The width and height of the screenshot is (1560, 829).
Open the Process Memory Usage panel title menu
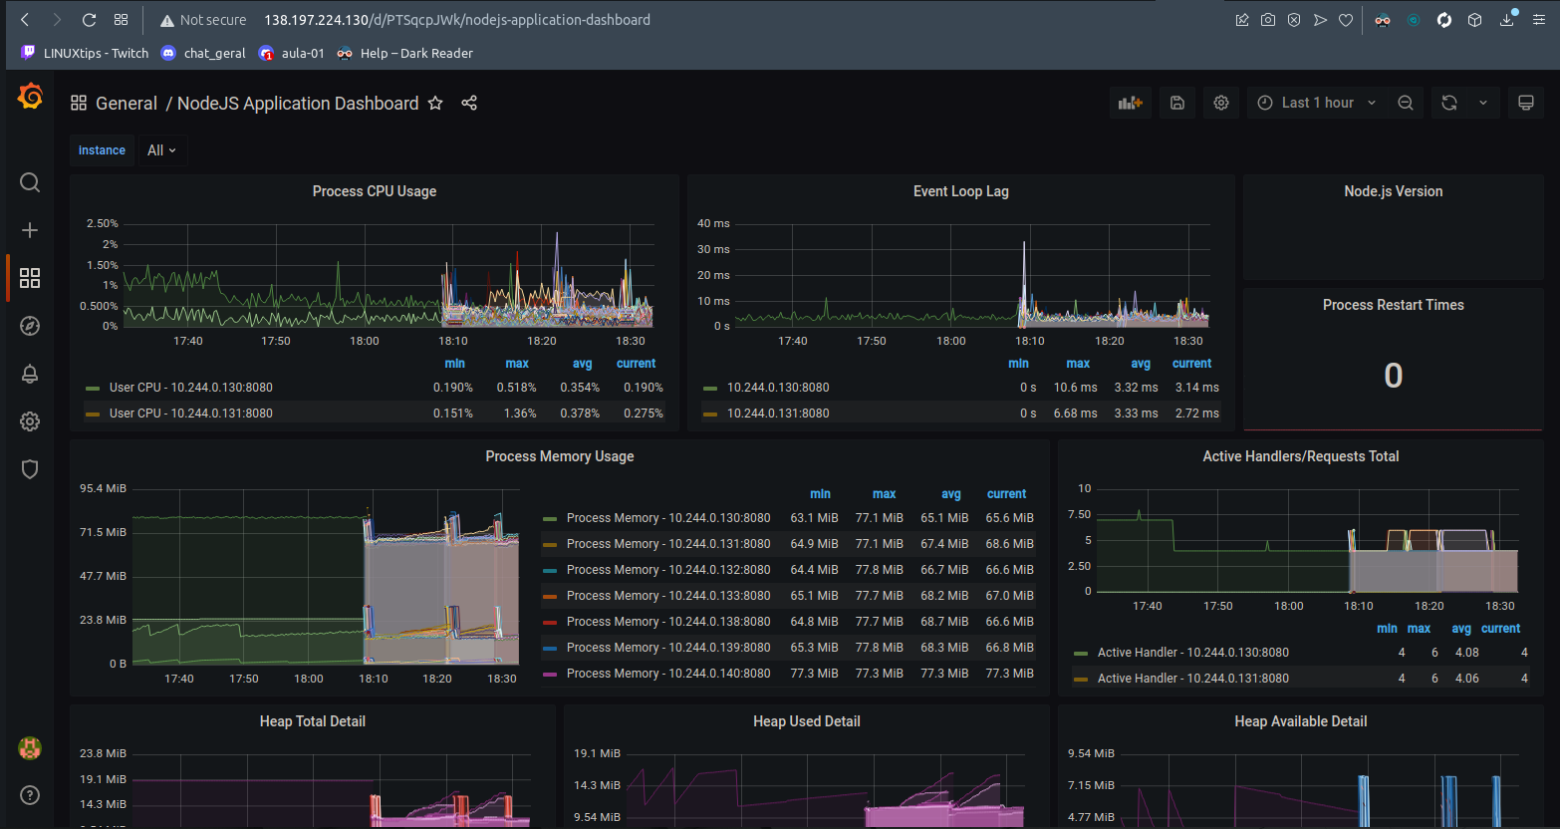tap(560, 456)
